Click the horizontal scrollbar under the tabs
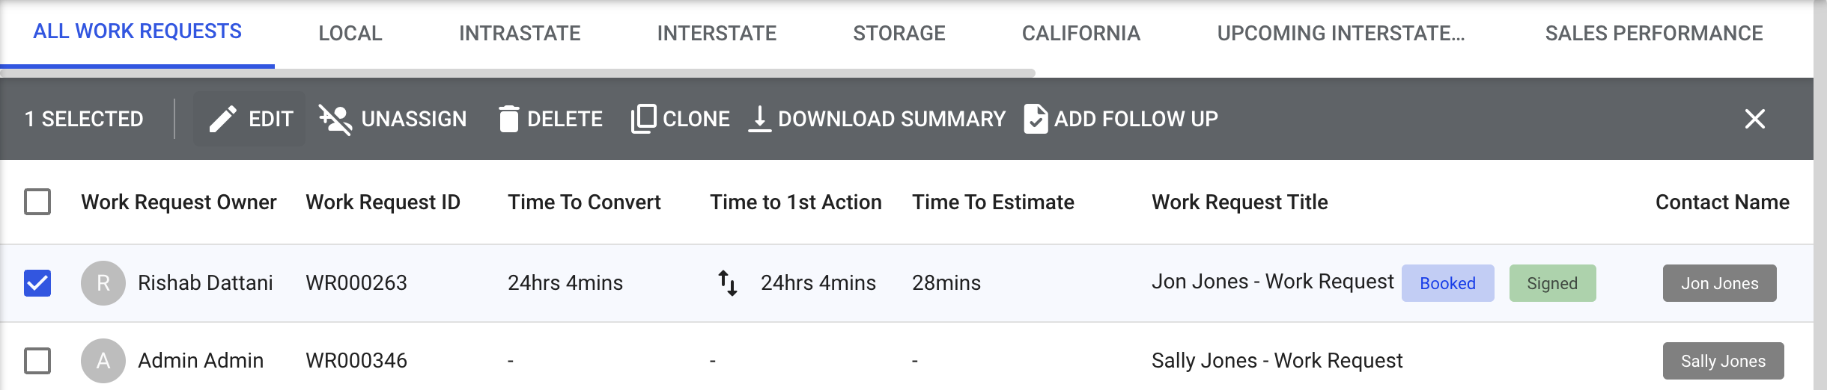This screenshot has width=1827, height=390. coord(517,73)
